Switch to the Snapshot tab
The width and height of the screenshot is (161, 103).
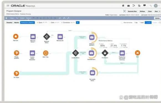pos(9,22)
